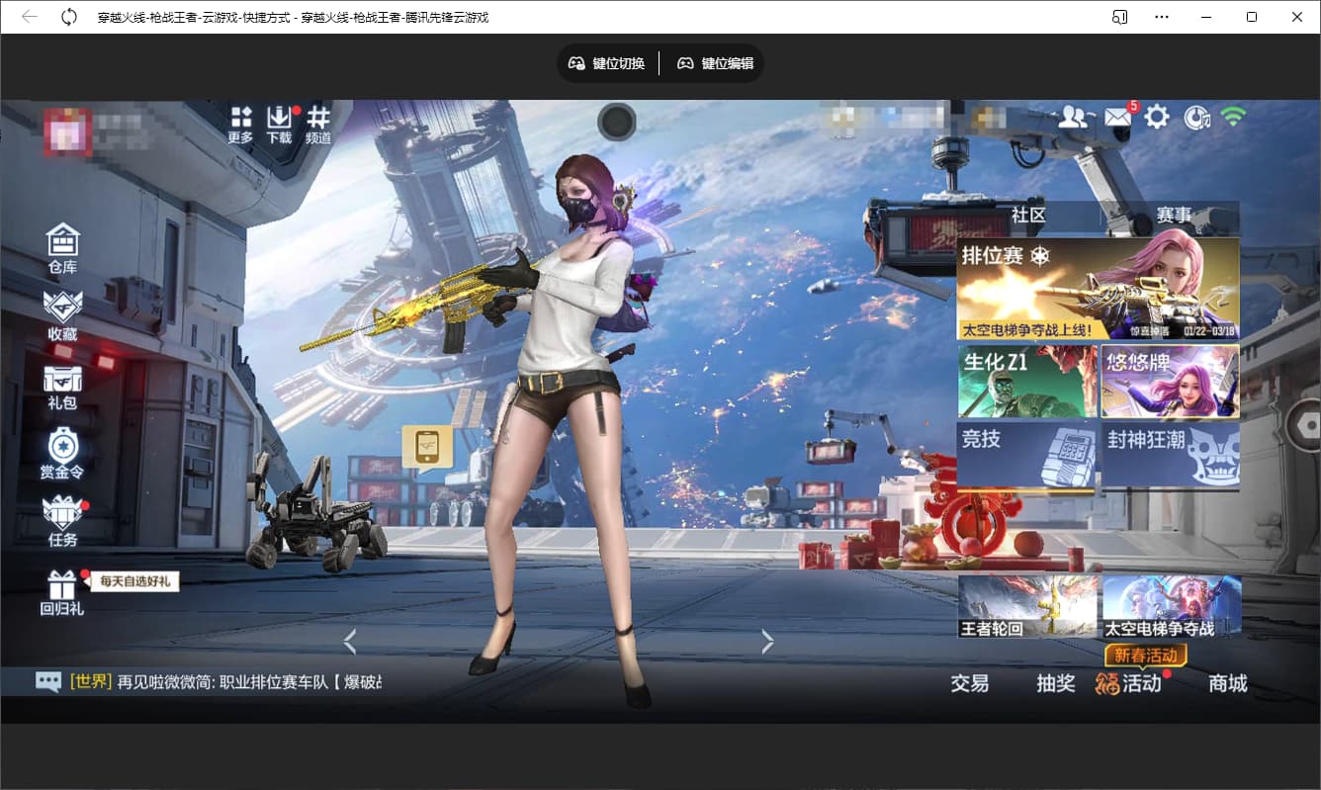Switch to the 赛事 tab

coord(1174,215)
